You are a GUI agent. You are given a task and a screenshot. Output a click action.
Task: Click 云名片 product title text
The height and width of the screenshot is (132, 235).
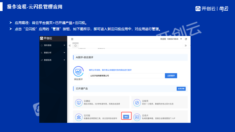click(145, 115)
